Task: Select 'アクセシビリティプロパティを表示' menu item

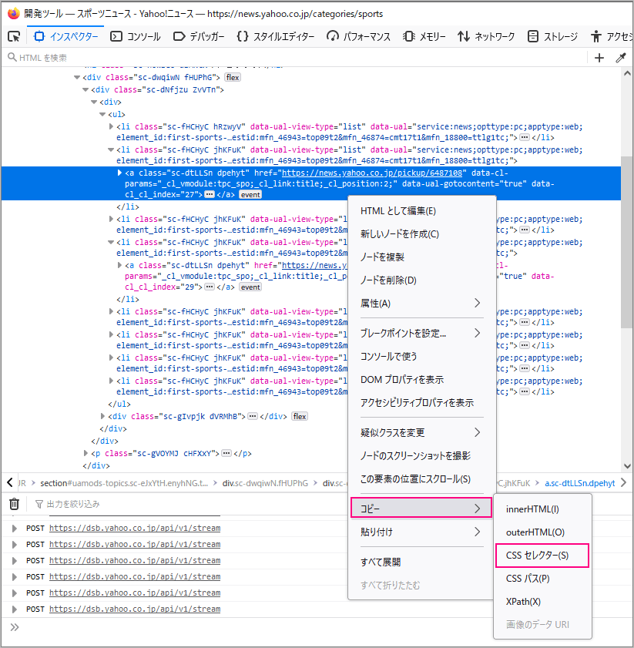Action: (422, 403)
